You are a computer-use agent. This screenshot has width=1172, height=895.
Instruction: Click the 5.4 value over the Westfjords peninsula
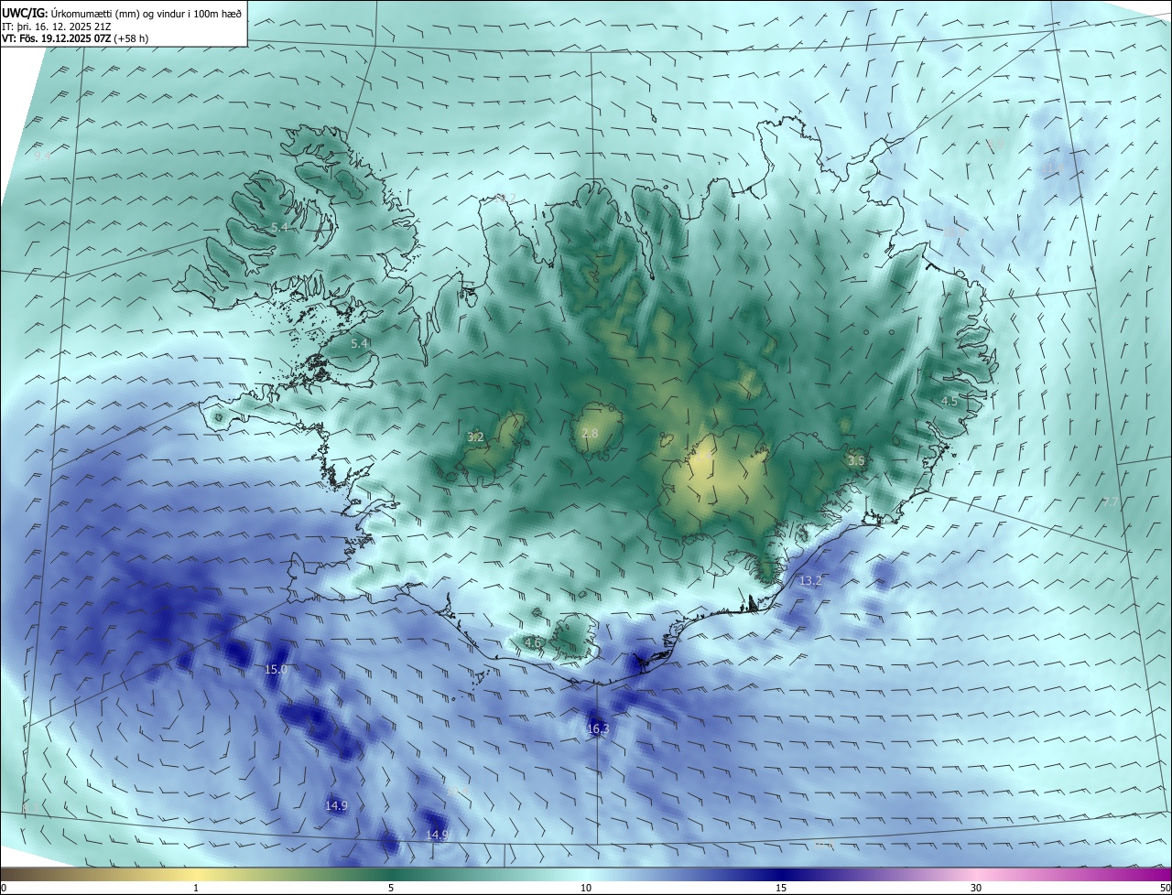pos(279,226)
